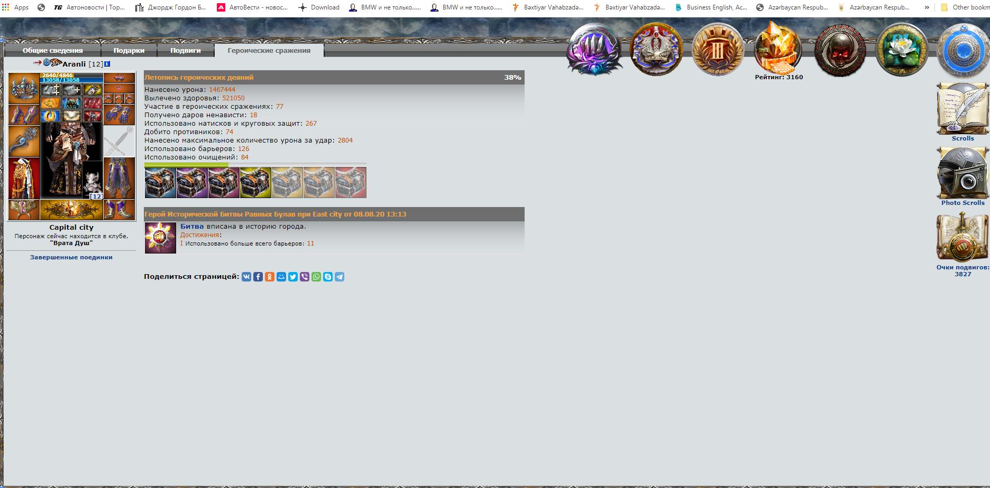Viewport: 990px width, 488px height.
Task: Click the clan emblem before the Aranli name
Action: click(x=56, y=63)
